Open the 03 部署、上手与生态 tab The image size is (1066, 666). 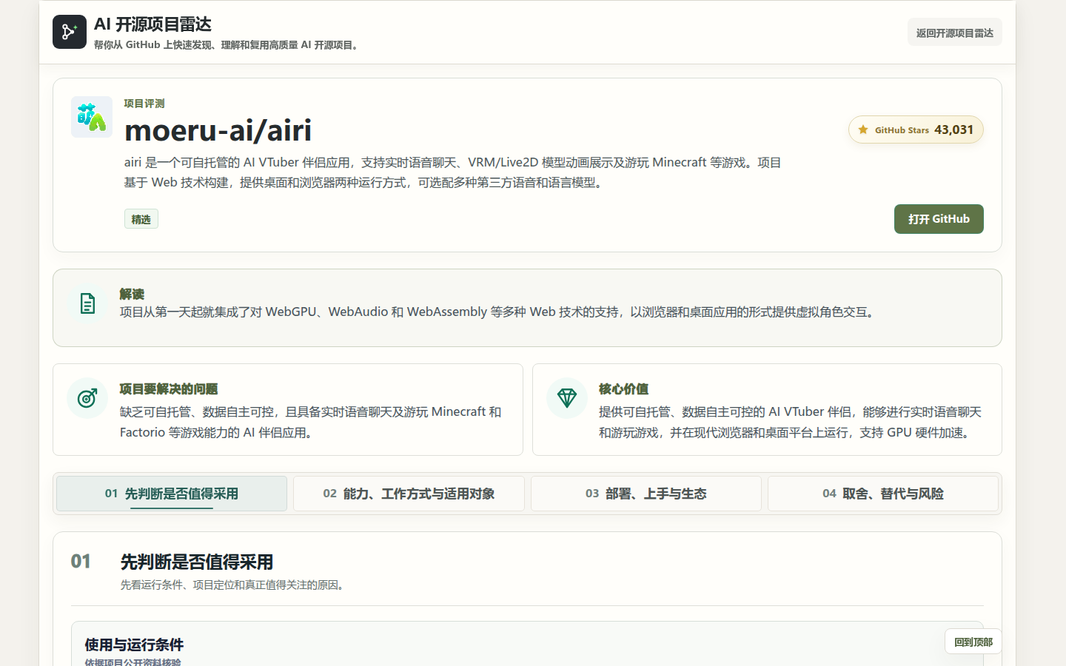646,494
